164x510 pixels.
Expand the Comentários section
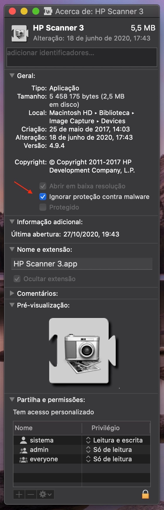point(12,293)
